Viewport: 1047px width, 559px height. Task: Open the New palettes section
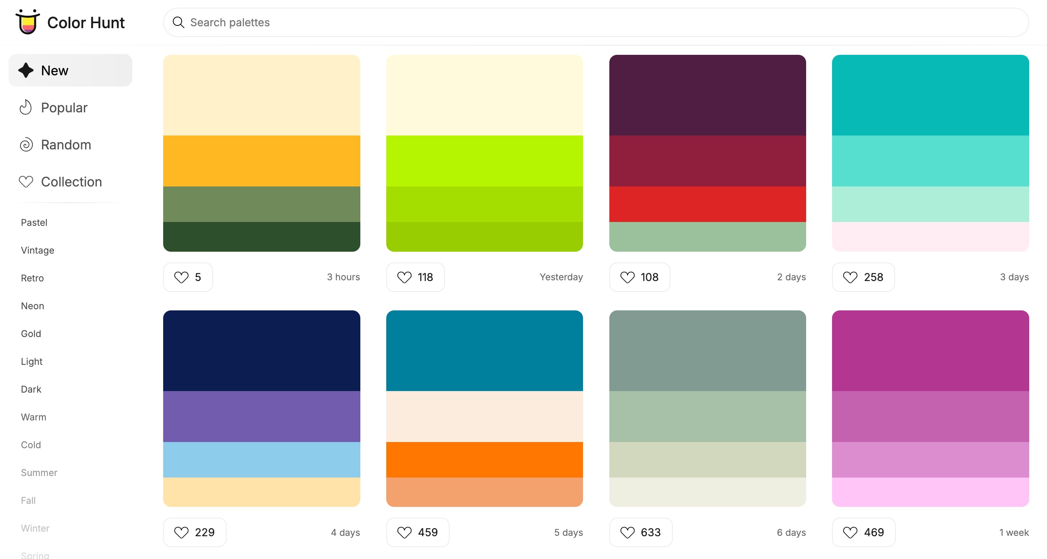pyautogui.click(x=70, y=70)
